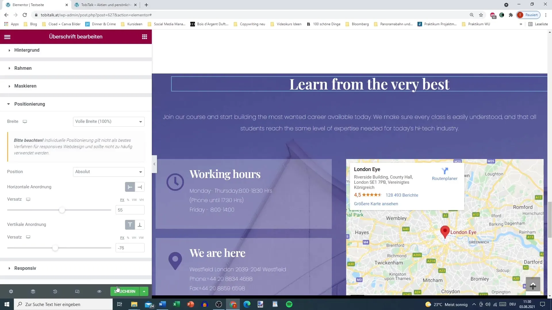Open the Elementor hamburger menu
This screenshot has width=552, height=310.
point(7,37)
